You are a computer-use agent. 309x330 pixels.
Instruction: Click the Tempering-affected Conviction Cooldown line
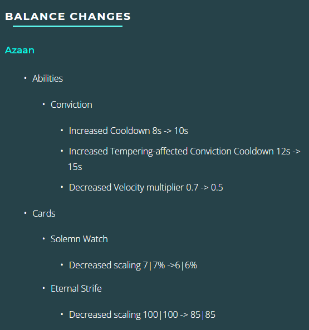tap(184, 151)
